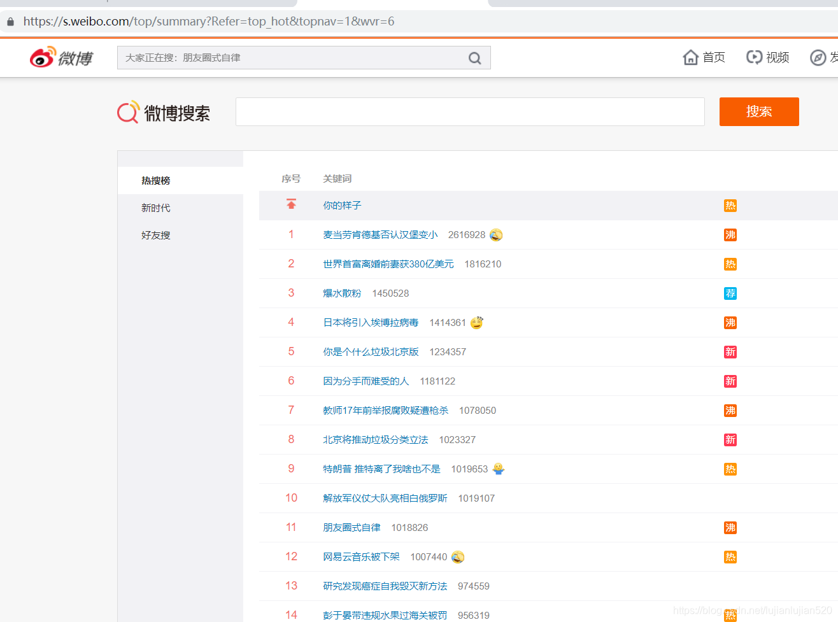Open the 朋友圈式自律 hot search entry
Image resolution: width=838 pixels, height=622 pixels.
(x=352, y=527)
